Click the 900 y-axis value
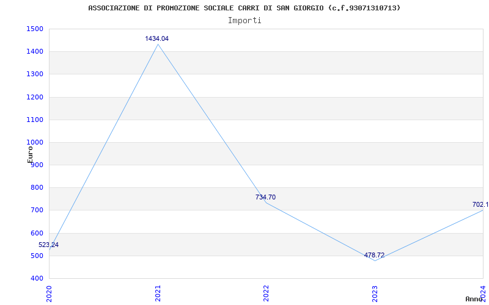The height and width of the screenshot is (305, 489). pos(37,165)
